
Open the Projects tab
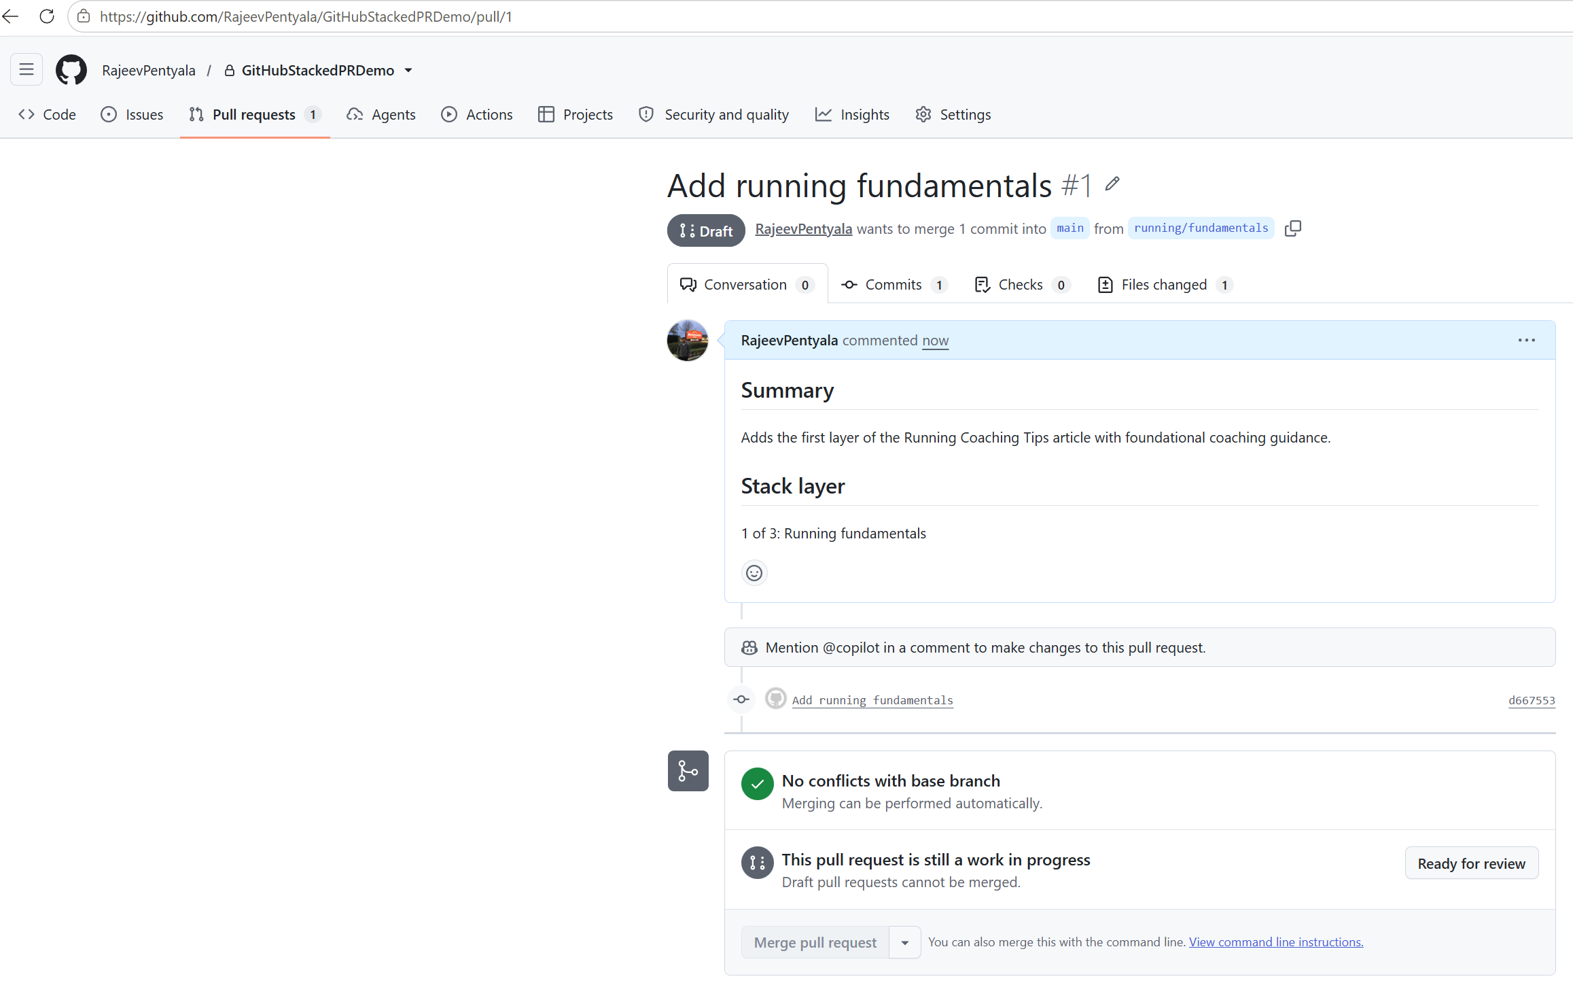pyautogui.click(x=576, y=114)
